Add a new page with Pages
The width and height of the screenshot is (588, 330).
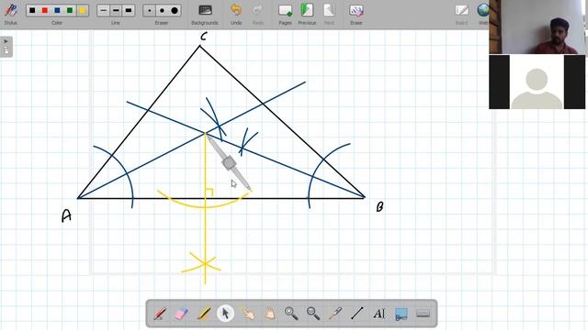[286, 15]
